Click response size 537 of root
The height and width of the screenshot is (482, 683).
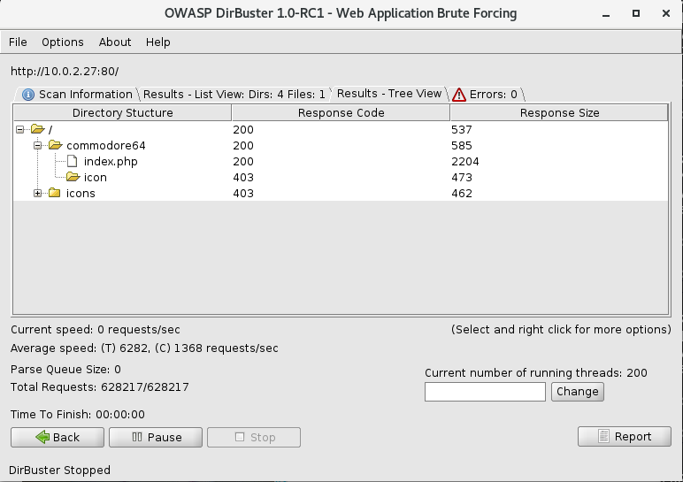462,130
